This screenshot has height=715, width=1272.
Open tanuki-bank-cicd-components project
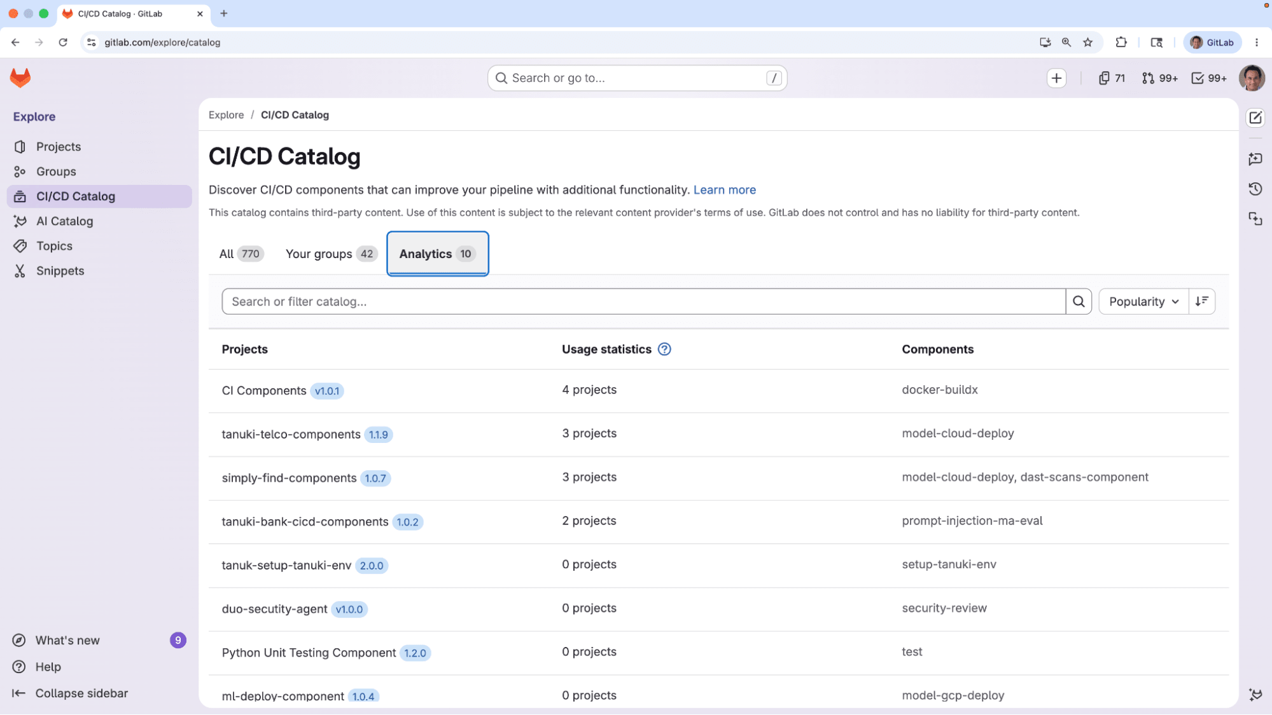click(305, 522)
